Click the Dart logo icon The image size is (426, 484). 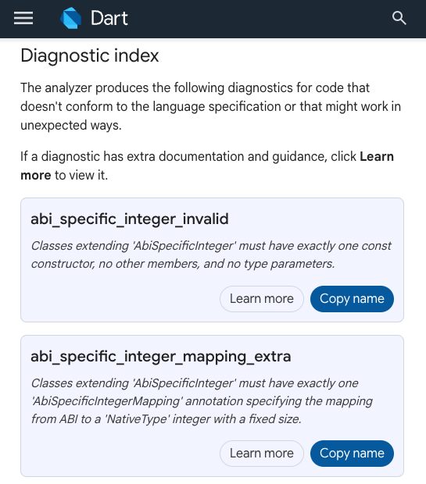click(x=71, y=18)
